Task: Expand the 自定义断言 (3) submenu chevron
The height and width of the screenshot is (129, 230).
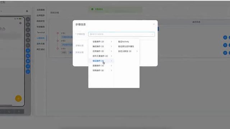Action: point(137,51)
